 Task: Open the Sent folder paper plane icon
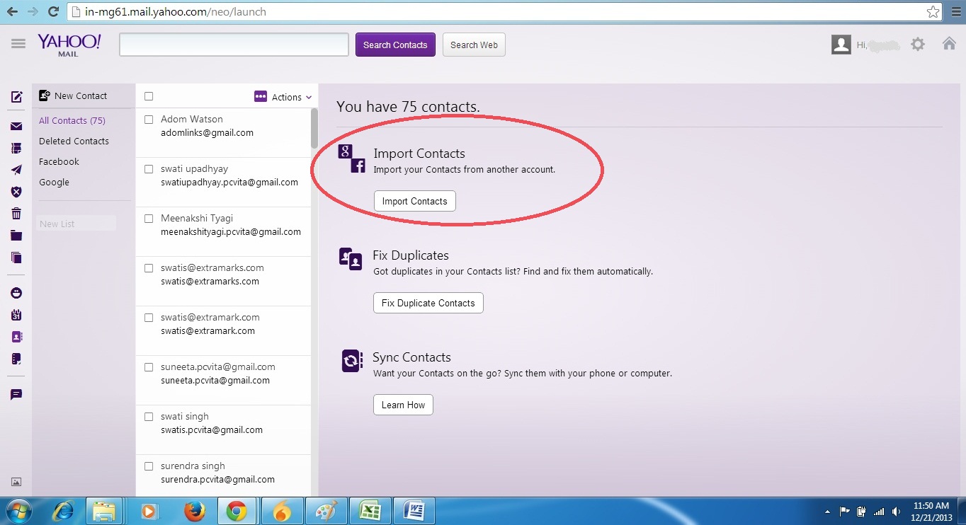coord(16,170)
